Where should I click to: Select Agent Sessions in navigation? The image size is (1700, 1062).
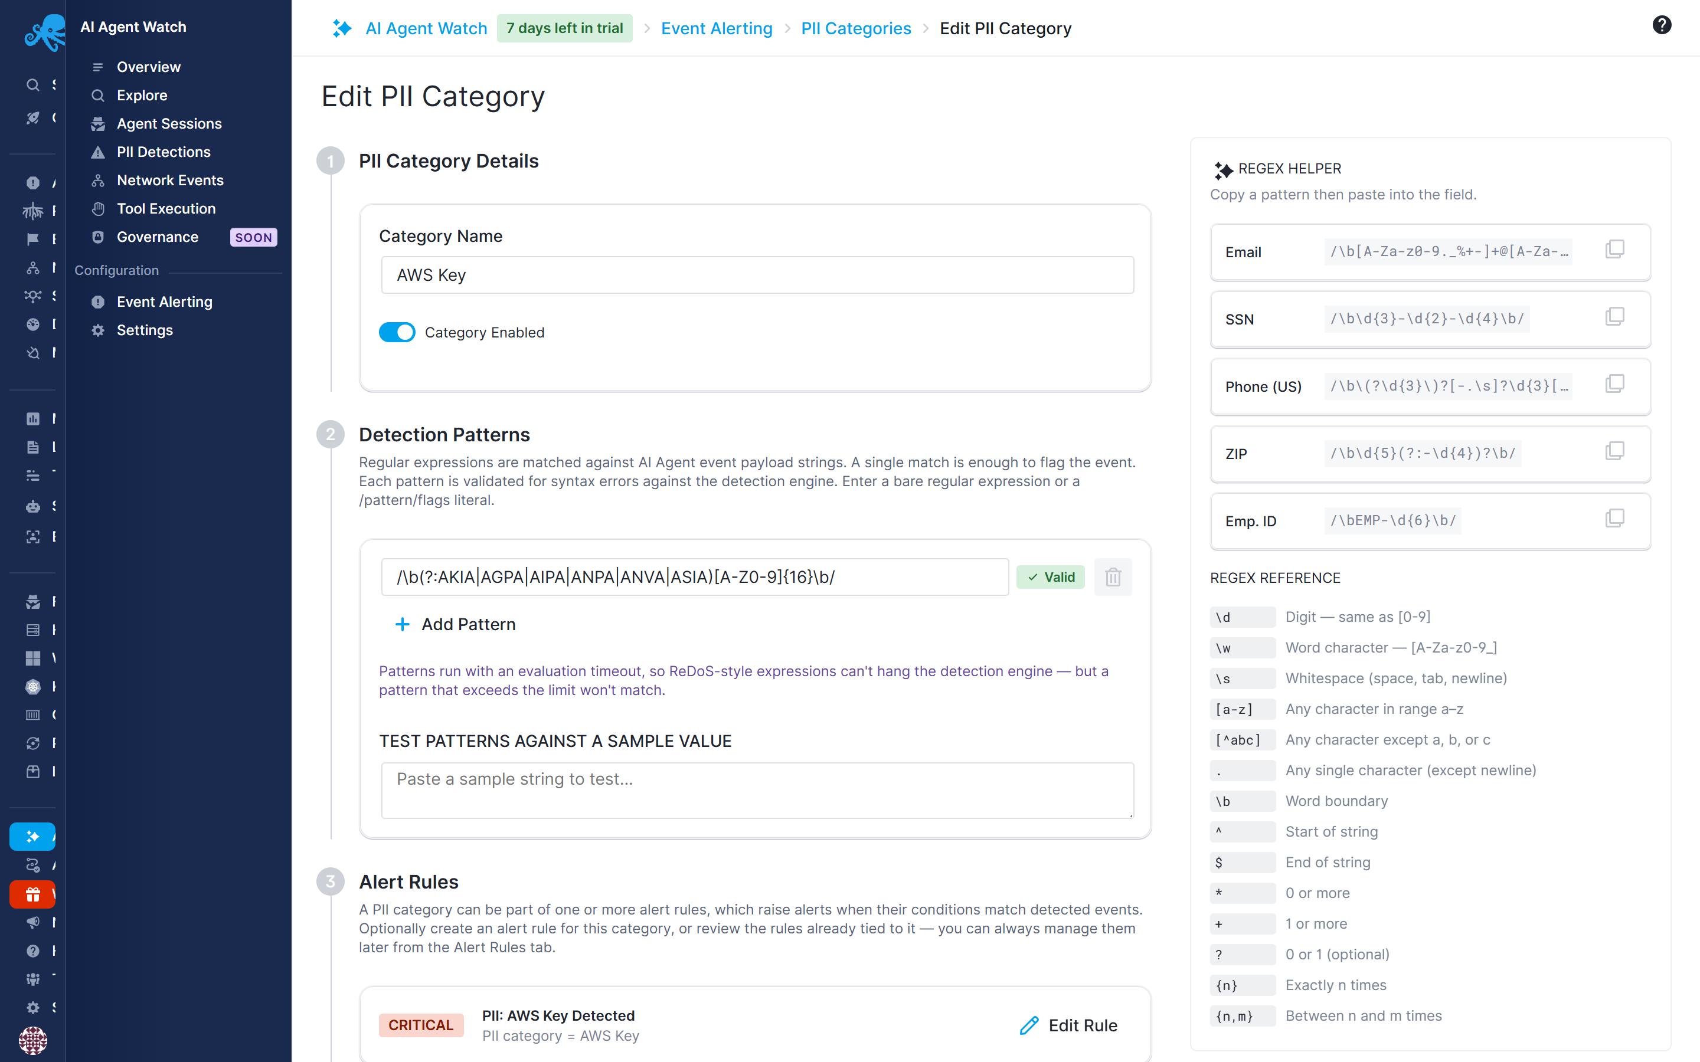[x=169, y=124]
